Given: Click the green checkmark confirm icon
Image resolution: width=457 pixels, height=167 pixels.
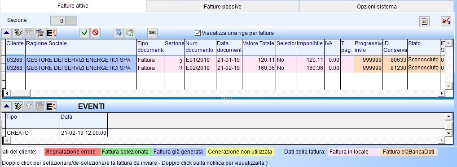Looking at the screenshot, I should (x=84, y=33).
